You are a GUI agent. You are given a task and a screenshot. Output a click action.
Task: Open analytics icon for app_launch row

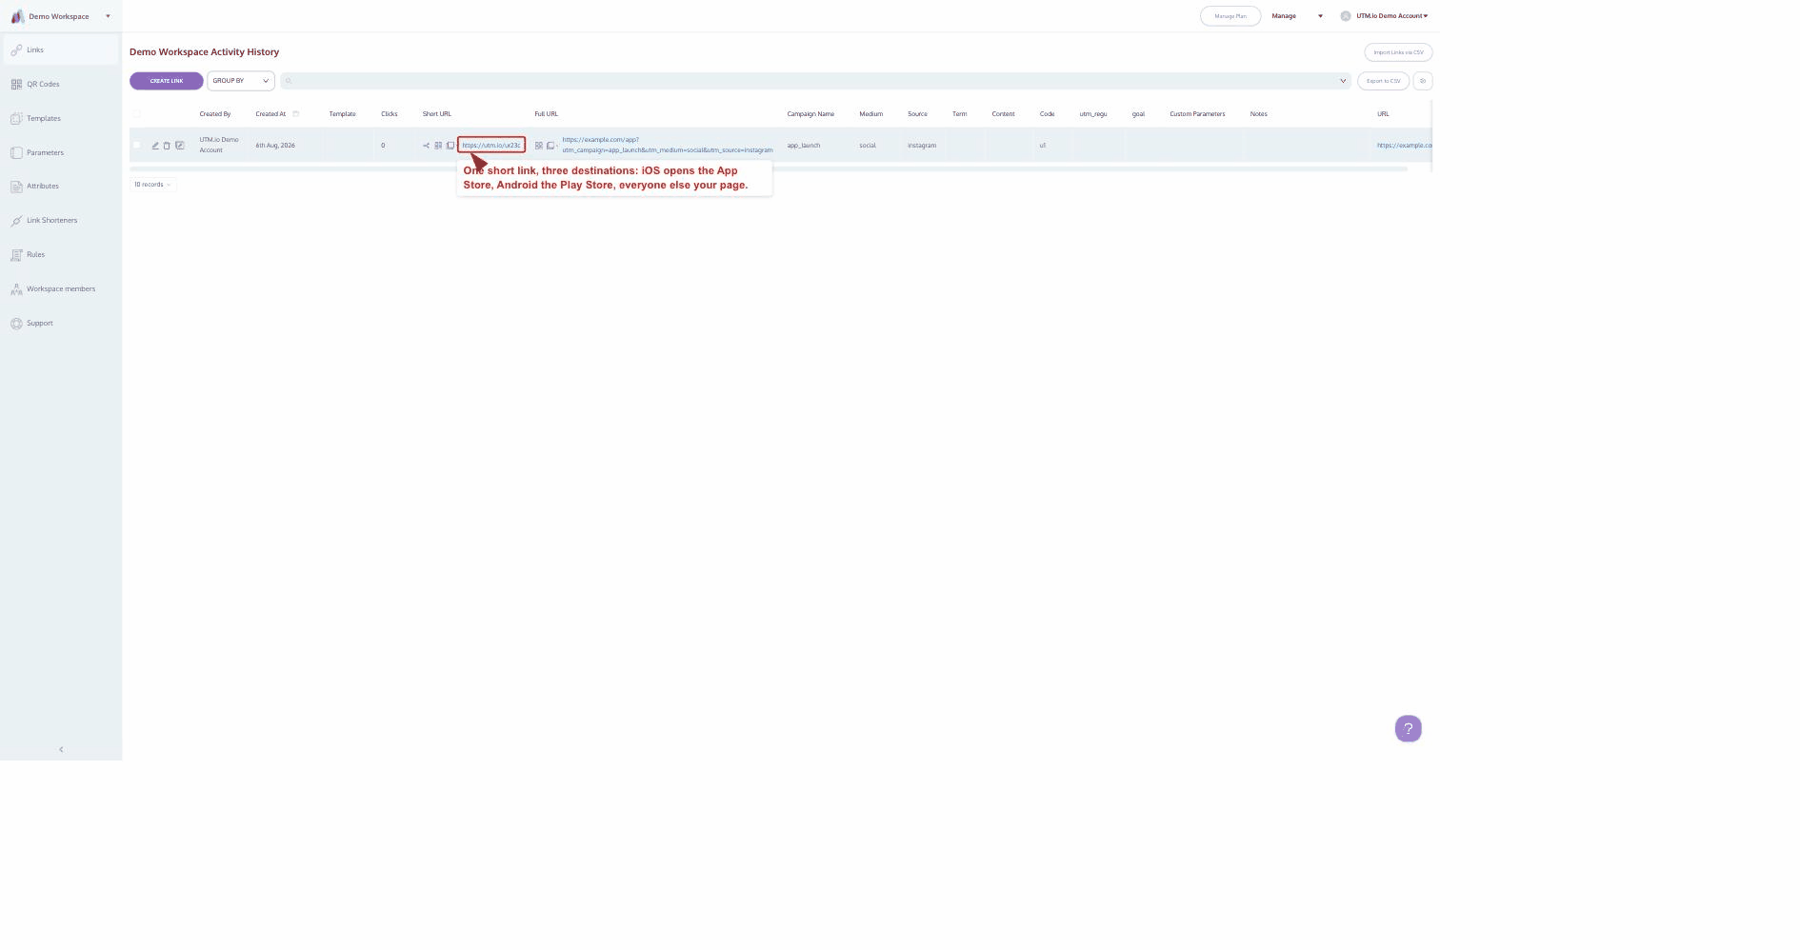[x=179, y=146]
